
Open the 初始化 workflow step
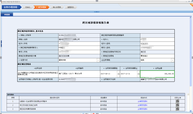point(28,7)
